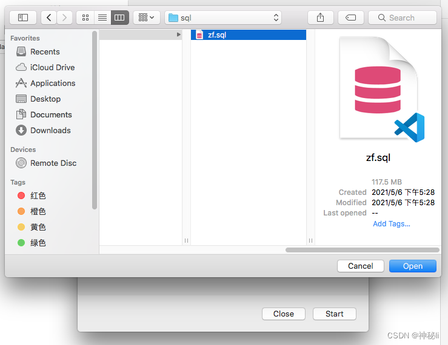Image resolution: width=448 pixels, height=345 pixels.
Task: Select the zf.sql file row
Action: pyautogui.click(x=249, y=35)
